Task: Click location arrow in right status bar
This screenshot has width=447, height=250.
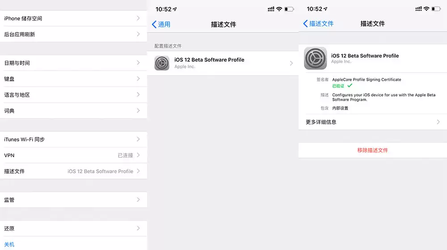Action: click(x=325, y=9)
